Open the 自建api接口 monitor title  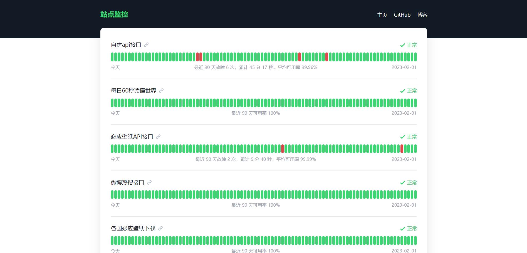pyautogui.click(x=126, y=45)
